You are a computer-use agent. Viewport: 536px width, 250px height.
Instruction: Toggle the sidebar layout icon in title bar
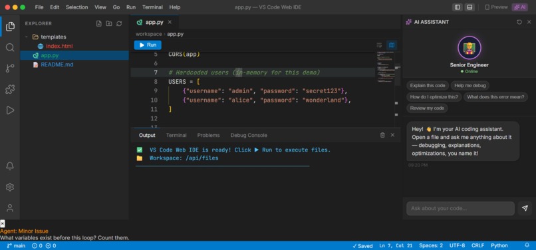[x=457, y=7]
